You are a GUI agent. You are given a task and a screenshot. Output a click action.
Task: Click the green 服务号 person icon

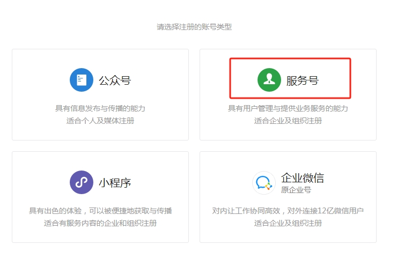[x=269, y=80]
